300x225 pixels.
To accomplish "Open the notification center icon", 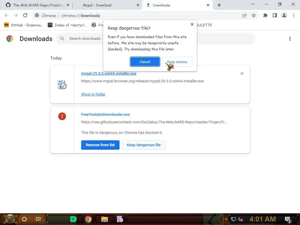I will coord(288,219).
